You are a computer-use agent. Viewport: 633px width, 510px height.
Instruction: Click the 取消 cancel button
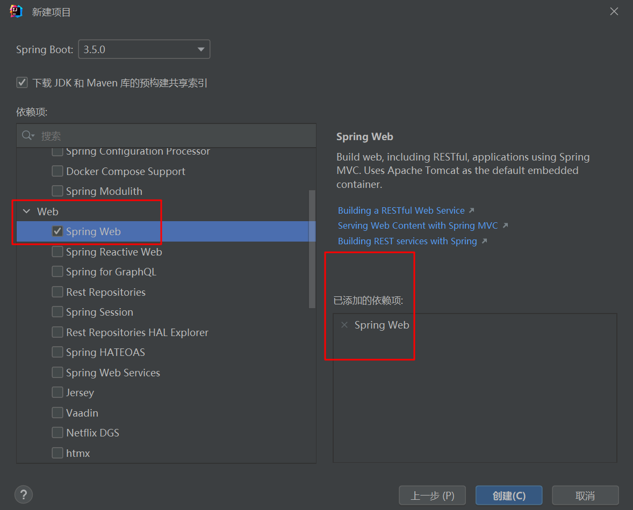click(585, 496)
